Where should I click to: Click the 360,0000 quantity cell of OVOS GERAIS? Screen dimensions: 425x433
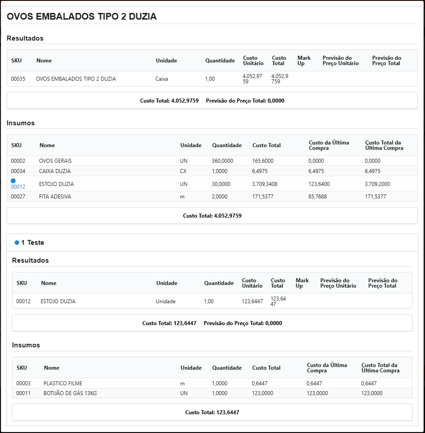(x=223, y=161)
